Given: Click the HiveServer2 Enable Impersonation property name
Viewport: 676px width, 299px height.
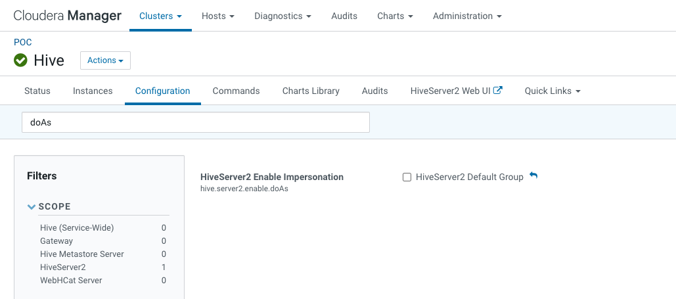Looking at the screenshot, I should point(272,177).
